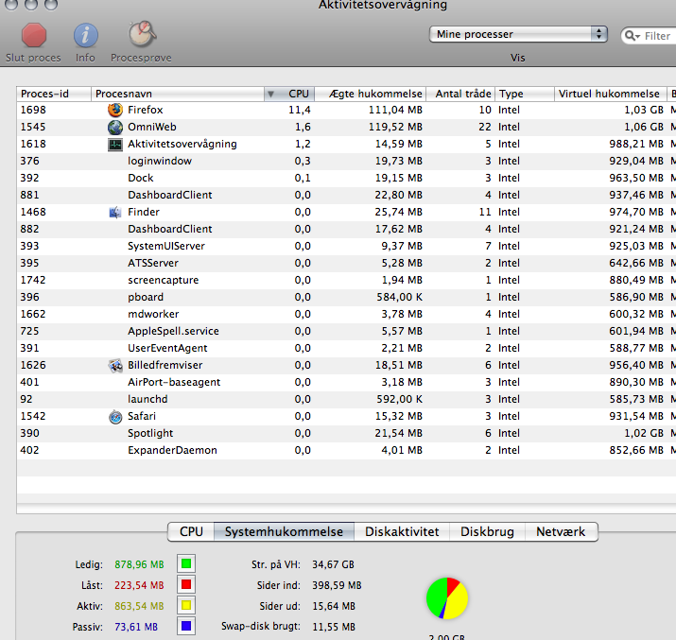Select the Finder icon in process list
The height and width of the screenshot is (640, 676).
115,212
